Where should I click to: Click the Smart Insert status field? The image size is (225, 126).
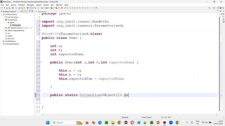click(147, 117)
